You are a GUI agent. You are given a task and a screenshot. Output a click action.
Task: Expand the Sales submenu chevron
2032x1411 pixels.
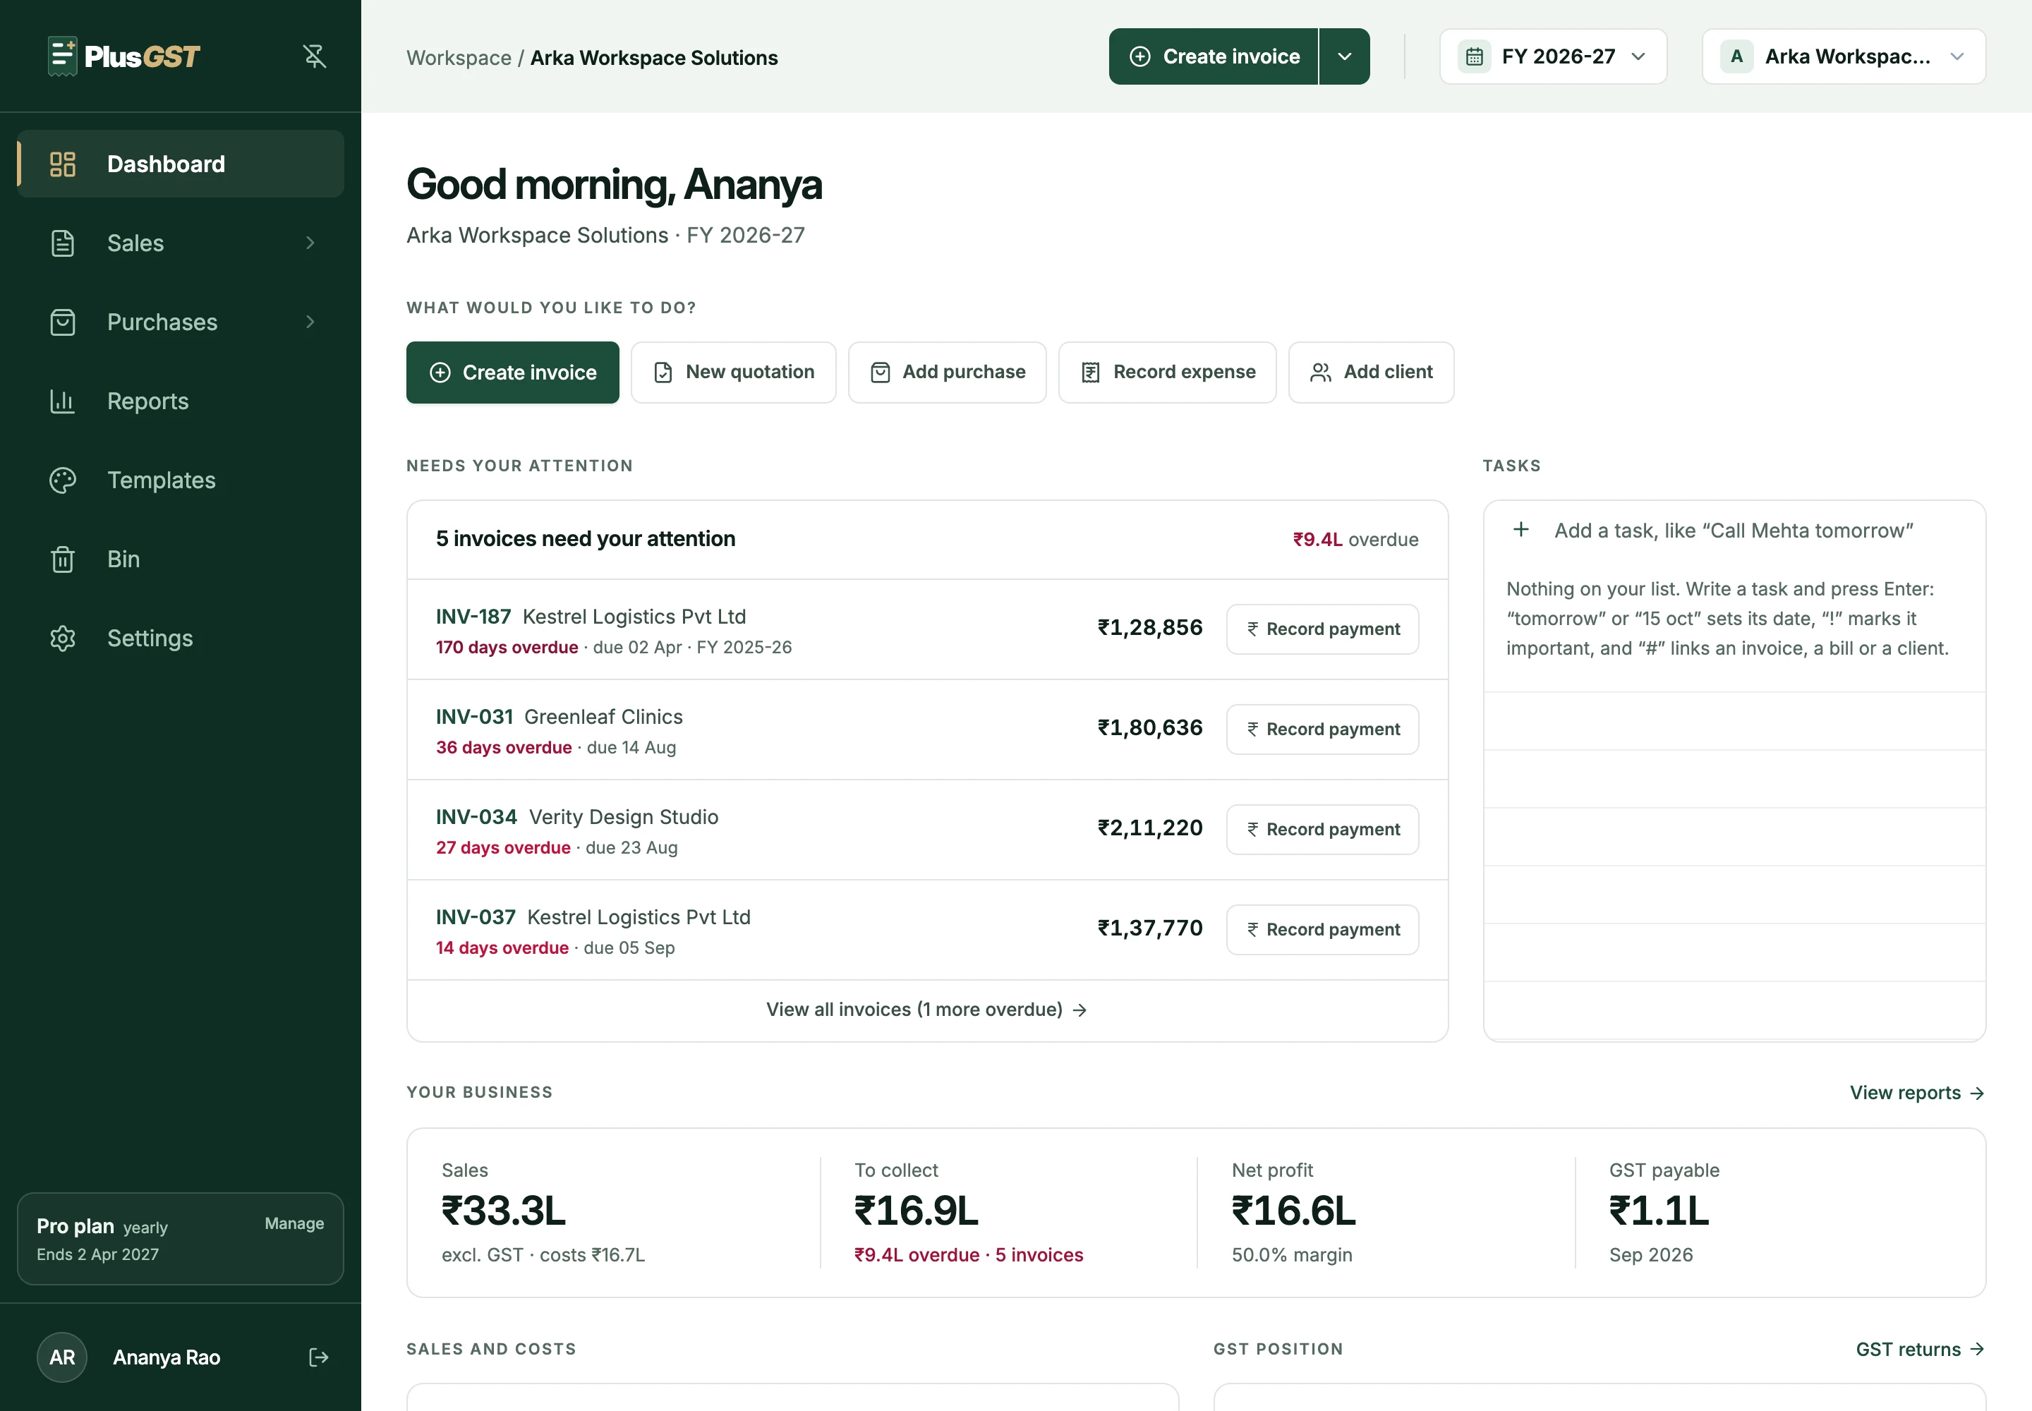pos(310,243)
